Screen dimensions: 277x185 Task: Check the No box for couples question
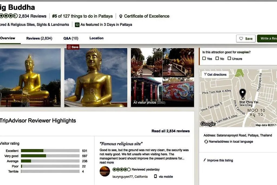[x=217, y=58]
